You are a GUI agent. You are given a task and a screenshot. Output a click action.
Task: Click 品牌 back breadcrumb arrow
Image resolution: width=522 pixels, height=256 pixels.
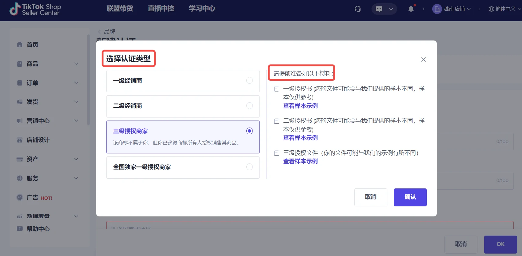point(100,32)
